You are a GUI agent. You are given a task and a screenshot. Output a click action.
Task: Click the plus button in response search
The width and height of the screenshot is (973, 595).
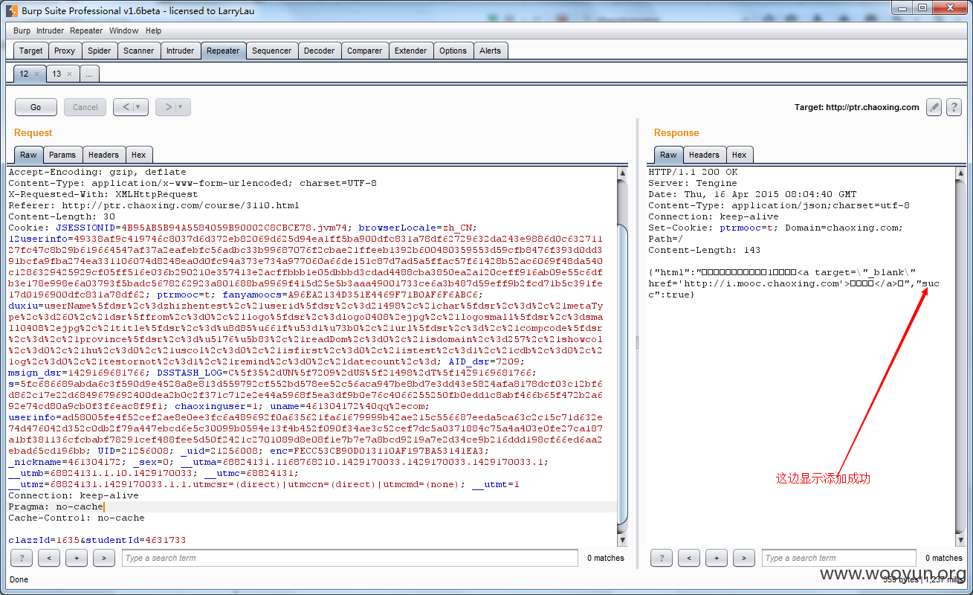717,558
